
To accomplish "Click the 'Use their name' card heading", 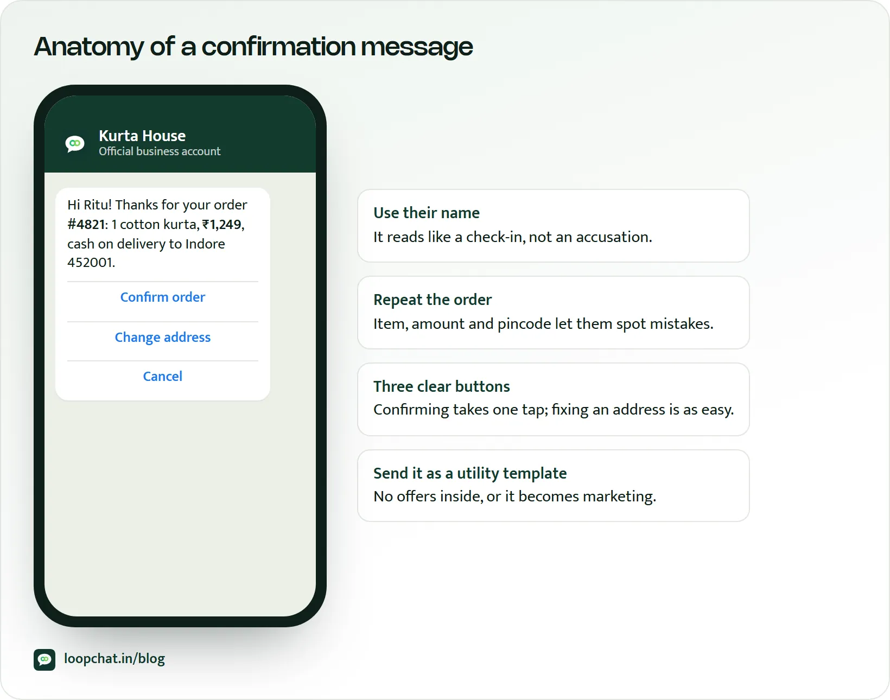I will click(x=427, y=213).
